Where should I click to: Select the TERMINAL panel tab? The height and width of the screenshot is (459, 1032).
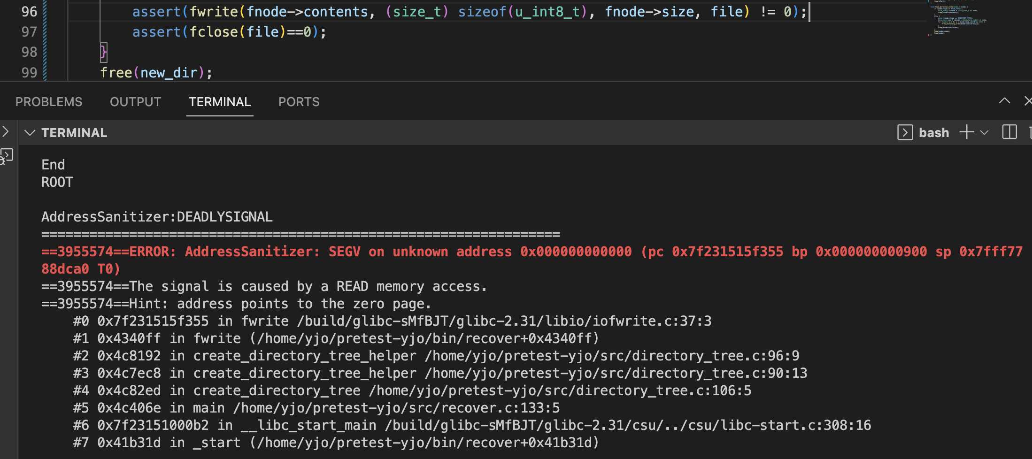[220, 102]
